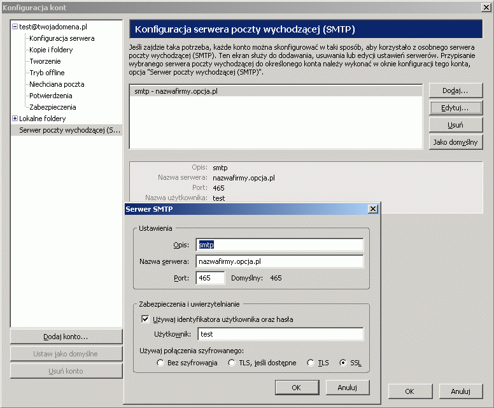Select the SSL radio button
Image resolution: width=494 pixels, height=408 pixels.
(342, 363)
